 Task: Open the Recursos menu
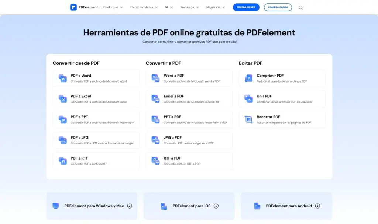point(189,7)
